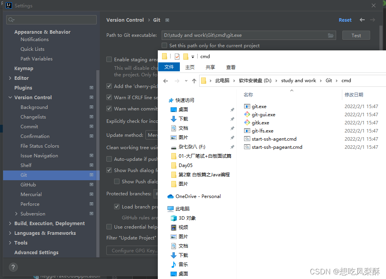This screenshot has height=279, width=386.
Task: Expand Build, Execution, Deployment node
Action: 10,223
